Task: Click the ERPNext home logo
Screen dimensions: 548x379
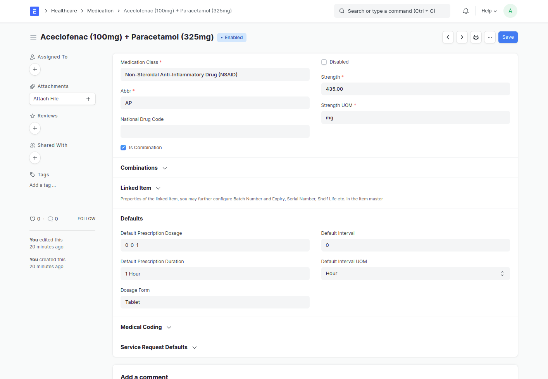Action: click(34, 11)
